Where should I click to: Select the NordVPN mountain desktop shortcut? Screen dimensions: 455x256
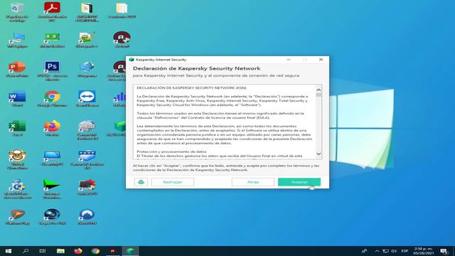pos(87,217)
